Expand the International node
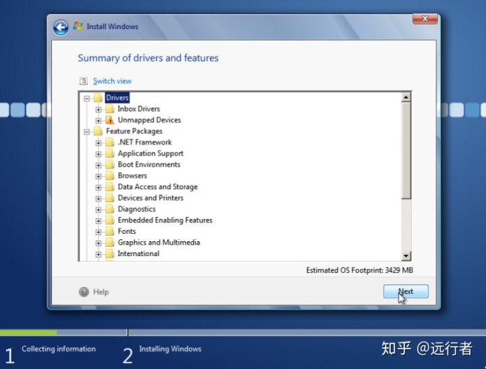 [x=99, y=255]
